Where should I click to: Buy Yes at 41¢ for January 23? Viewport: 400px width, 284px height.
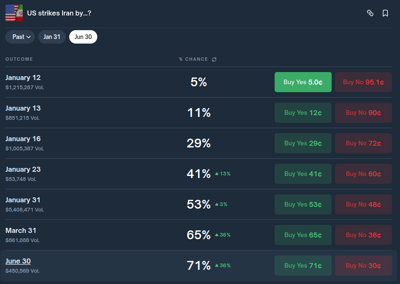click(x=303, y=174)
